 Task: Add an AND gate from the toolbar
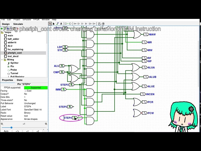[x=79, y=24]
